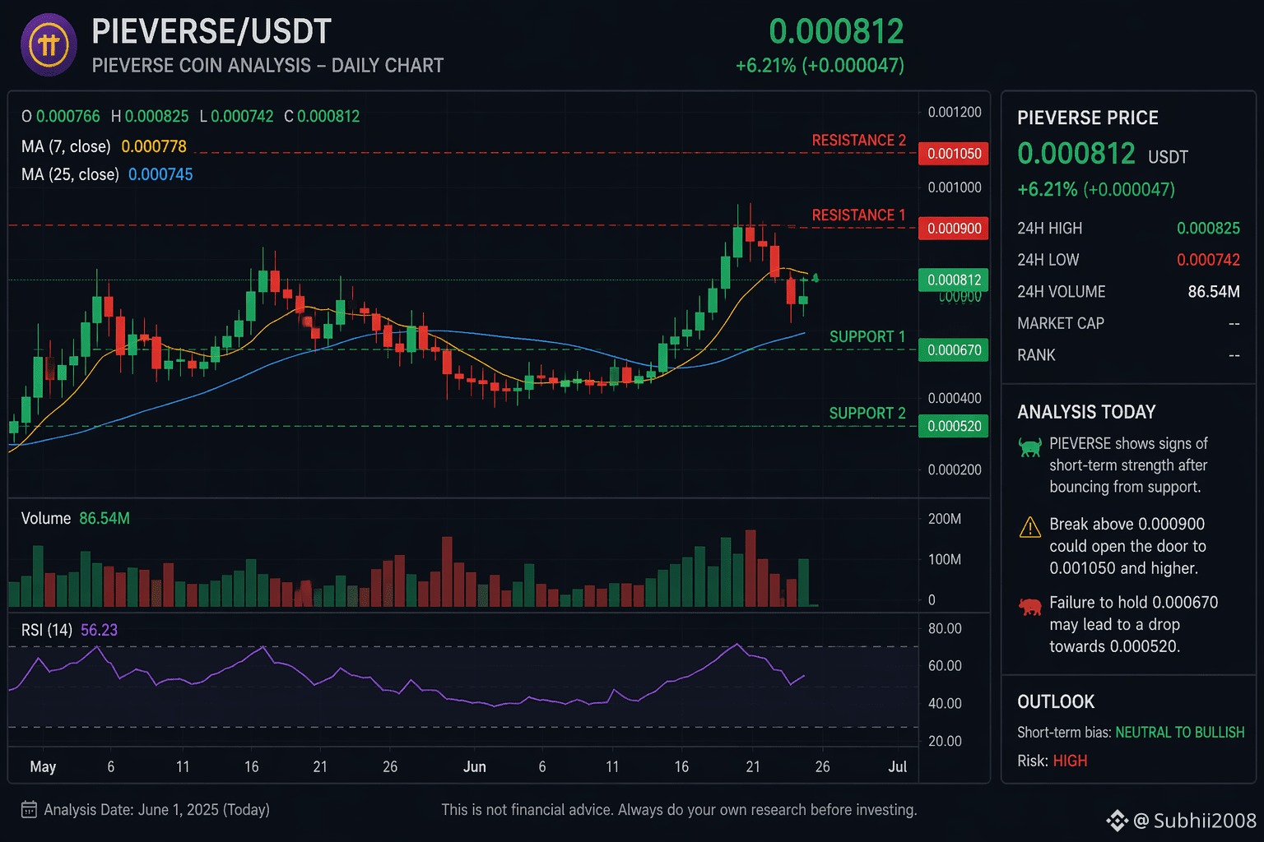This screenshot has width=1264, height=842.
Task: Select the ANALYSIS TODAY heading
Action: click(x=1086, y=412)
